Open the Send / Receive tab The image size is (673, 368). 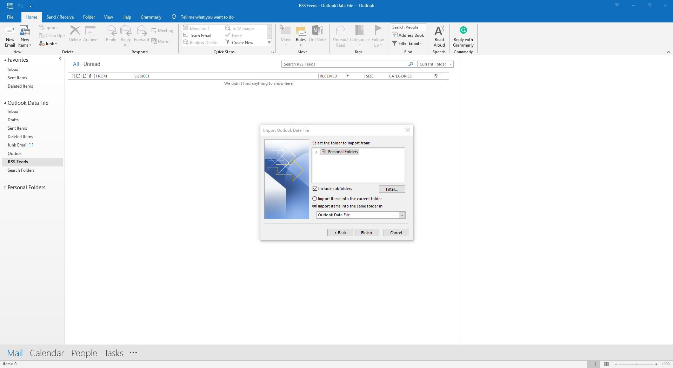tap(60, 17)
